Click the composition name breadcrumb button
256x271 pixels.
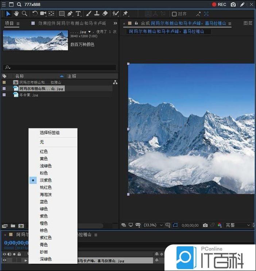click(166, 32)
